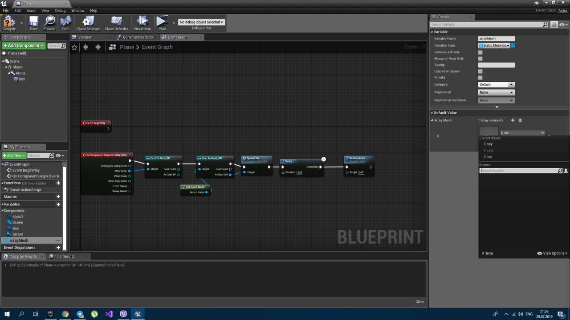
Task: Add array element with plus icon
Action: click(x=513, y=120)
